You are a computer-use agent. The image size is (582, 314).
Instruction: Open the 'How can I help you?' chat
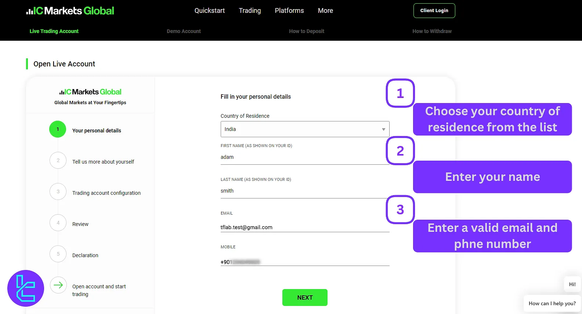552,303
